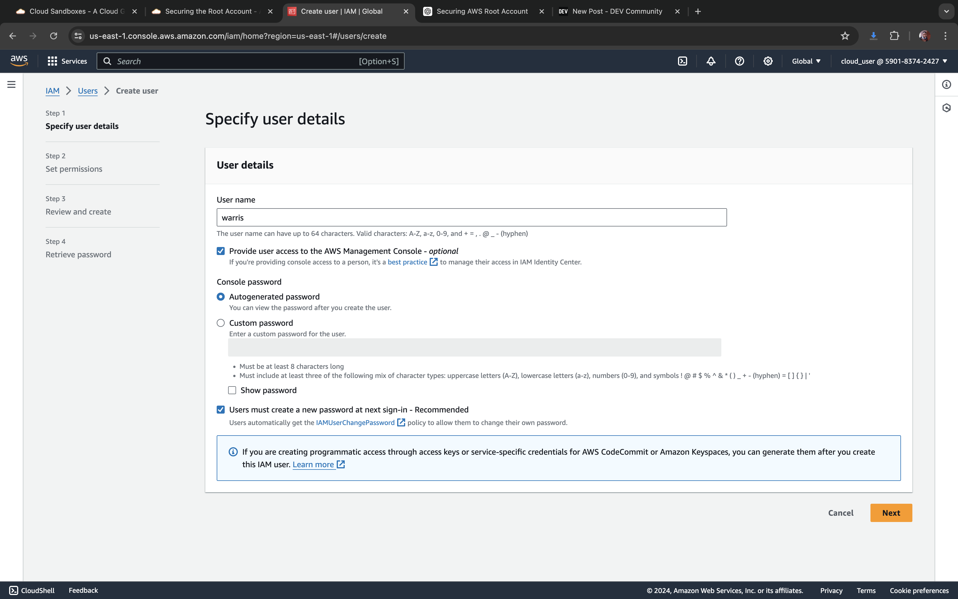
Task: Uncheck Provide user access to Management Console
Action: tap(220, 251)
